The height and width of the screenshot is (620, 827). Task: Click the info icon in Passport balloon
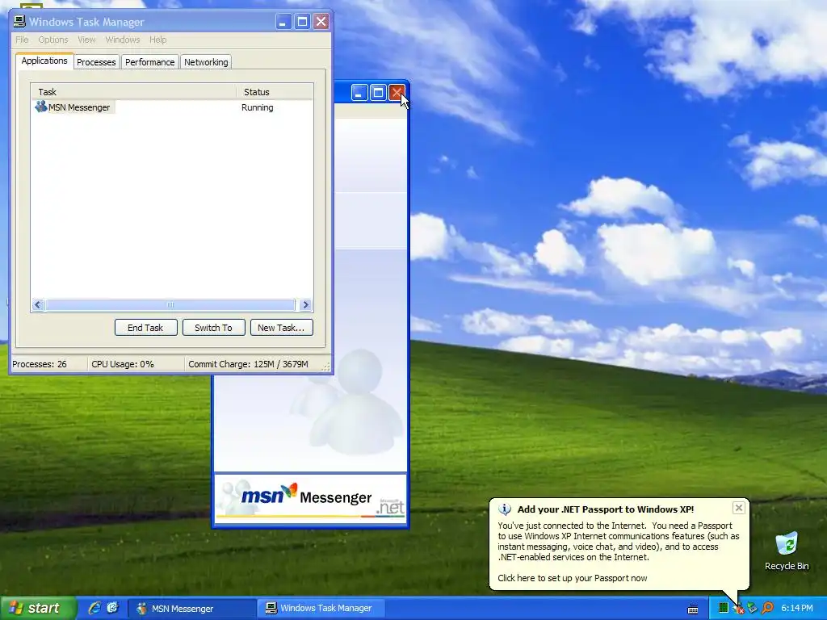coord(505,509)
